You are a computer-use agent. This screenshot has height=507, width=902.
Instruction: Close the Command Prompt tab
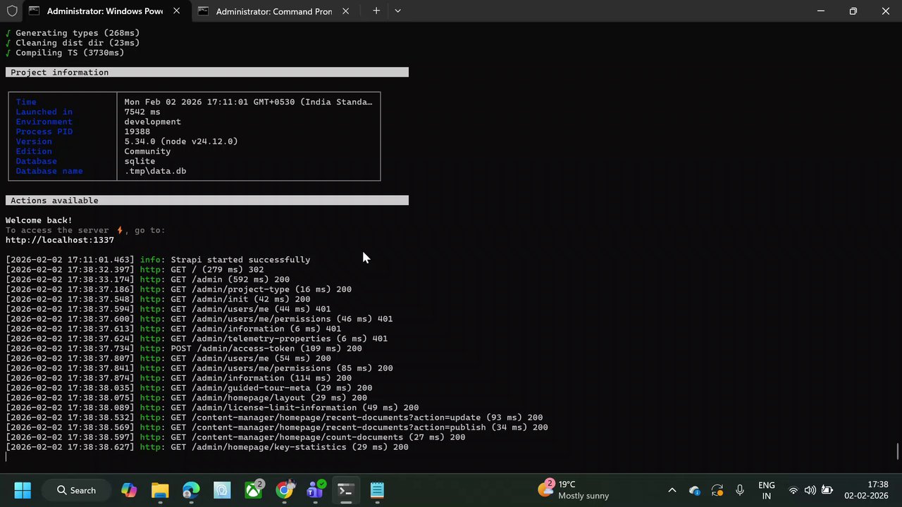point(345,11)
